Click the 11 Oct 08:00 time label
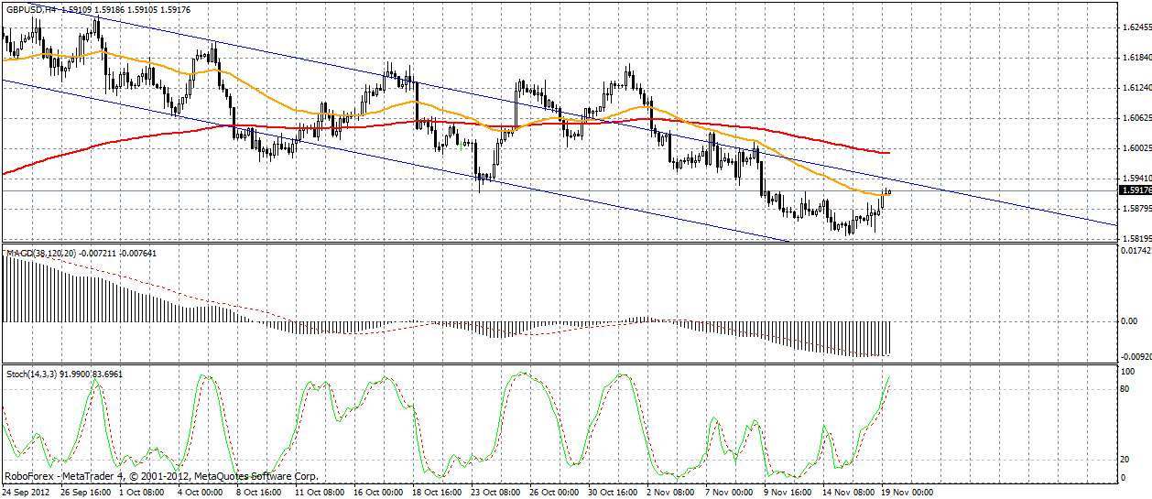The image size is (1152, 499). point(321,493)
